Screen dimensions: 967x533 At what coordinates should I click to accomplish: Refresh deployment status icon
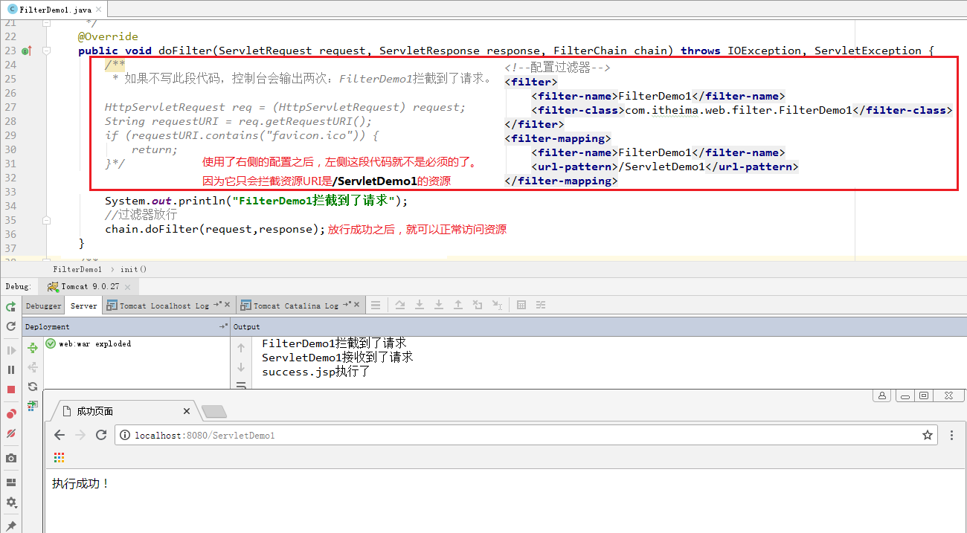[32, 387]
